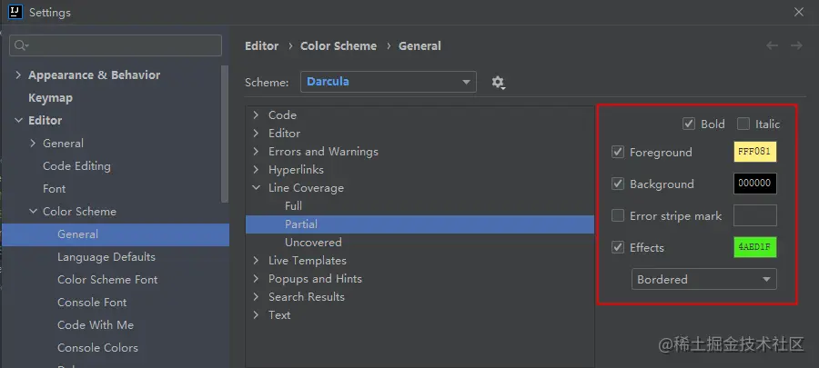Open the Darcula scheme dropdown

pyautogui.click(x=388, y=82)
